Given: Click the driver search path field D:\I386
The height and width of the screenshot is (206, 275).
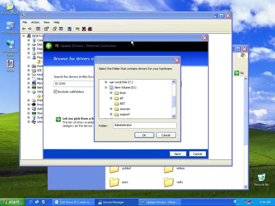Looking at the screenshot, I should click(74, 84).
